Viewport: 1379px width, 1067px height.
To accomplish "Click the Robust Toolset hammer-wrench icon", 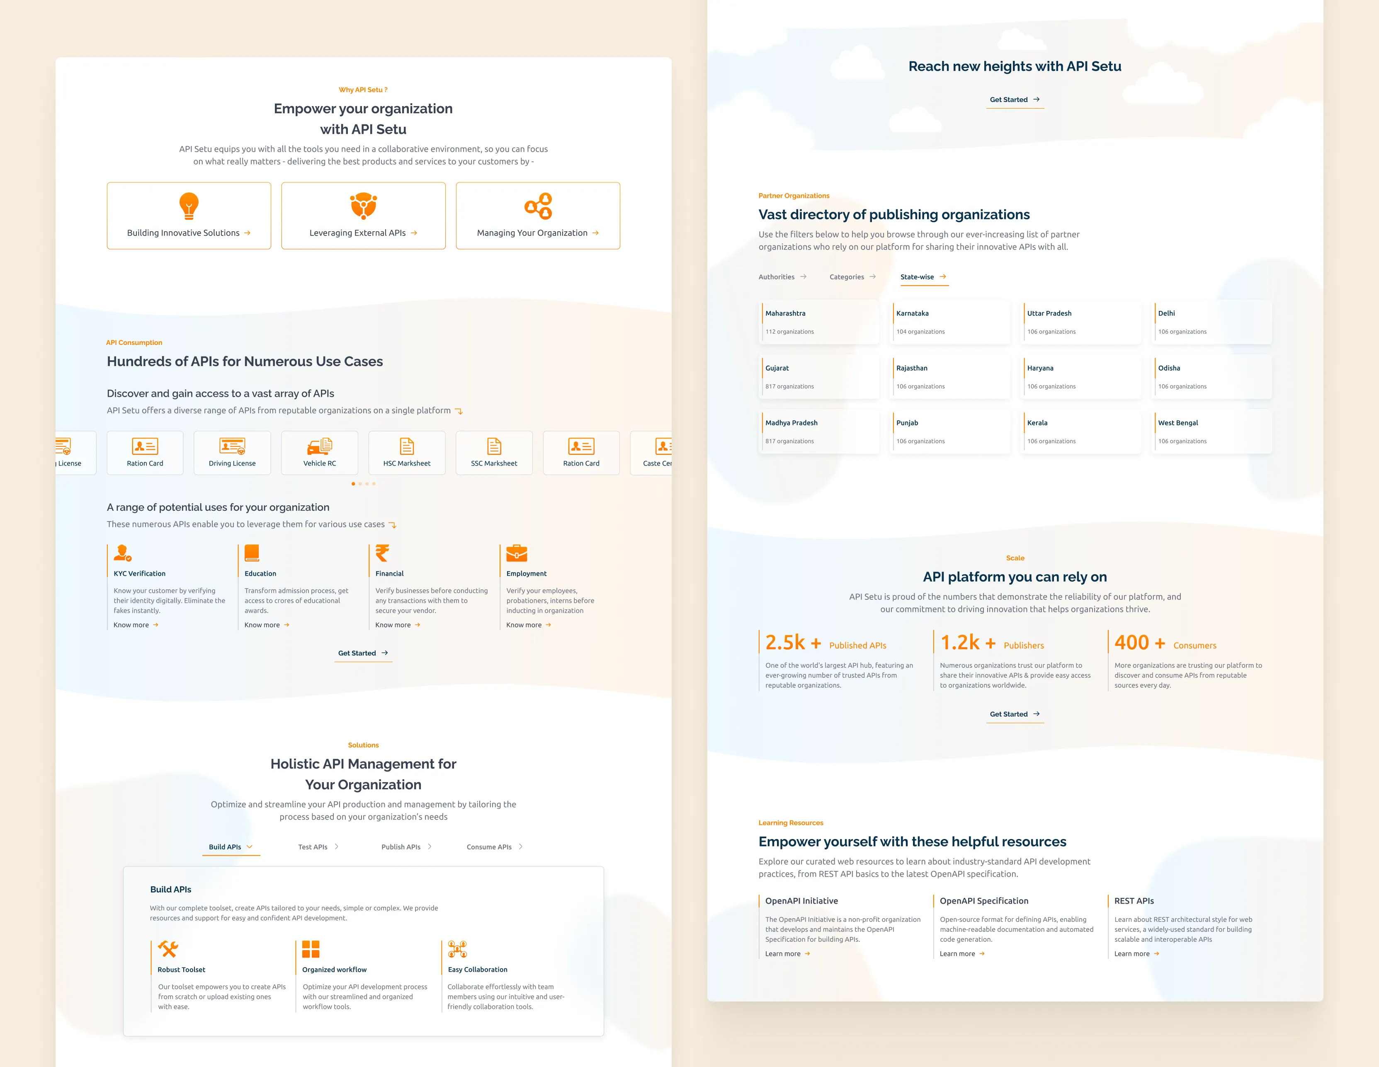I will 168,949.
